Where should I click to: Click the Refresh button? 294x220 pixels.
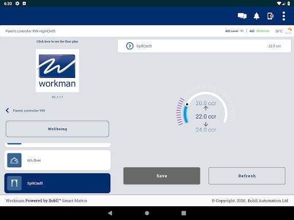[x=247, y=176]
